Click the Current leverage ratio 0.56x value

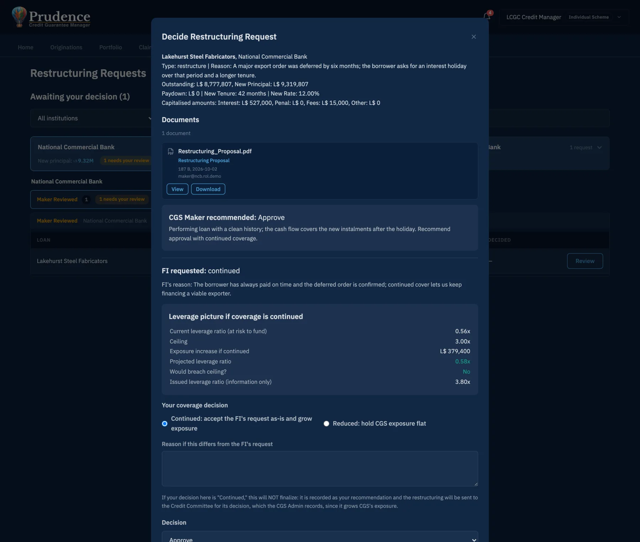[x=463, y=331]
